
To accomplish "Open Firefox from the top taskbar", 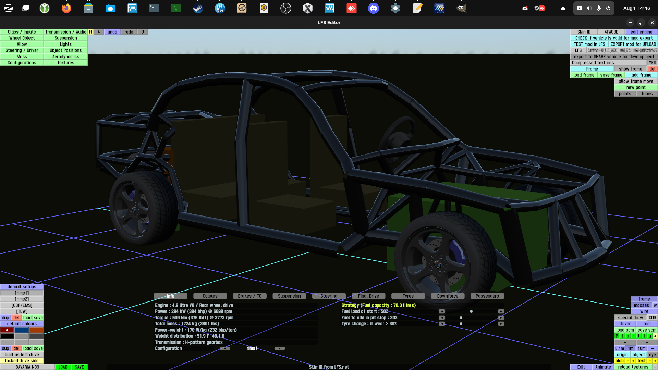I will coord(66,8).
